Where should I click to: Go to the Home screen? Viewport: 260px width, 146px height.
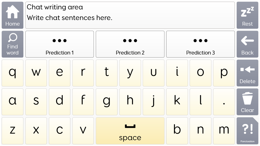pos(12,15)
